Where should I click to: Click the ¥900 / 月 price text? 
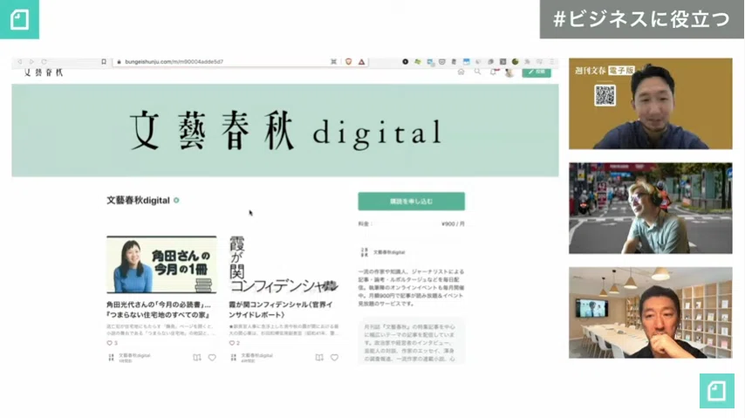[x=453, y=224]
